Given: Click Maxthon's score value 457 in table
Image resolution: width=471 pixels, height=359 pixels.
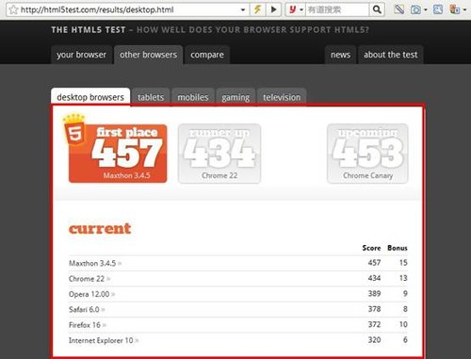Looking at the screenshot, I should (x=374, y=263).
